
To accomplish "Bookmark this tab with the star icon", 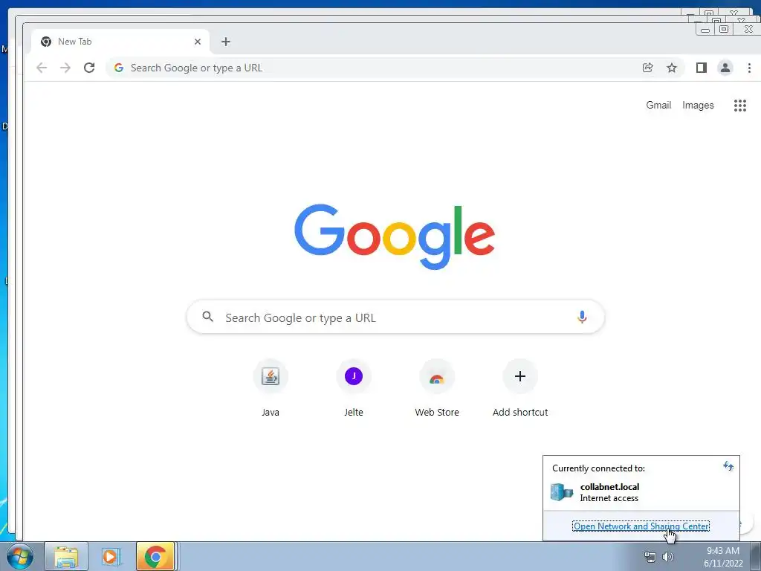I will [672, 68].
